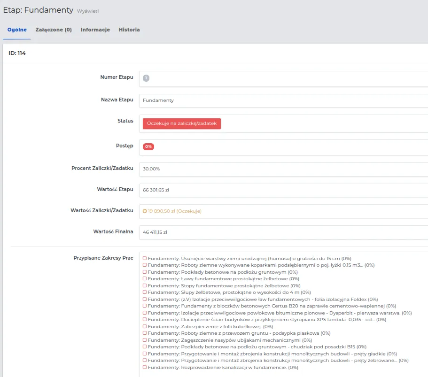Select the Ogólne tab
The width and height of the screenshot is (428, 377).
pos(17,30)
